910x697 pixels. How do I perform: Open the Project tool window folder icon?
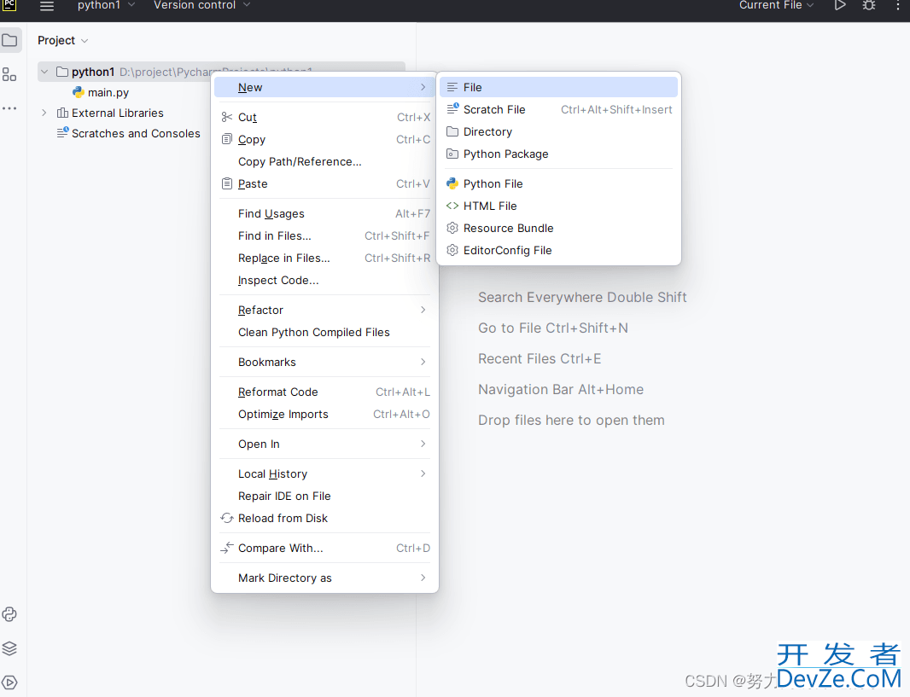click(x=10, y=41)
